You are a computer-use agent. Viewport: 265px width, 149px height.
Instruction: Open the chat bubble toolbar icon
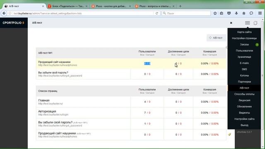pos(251,13)
